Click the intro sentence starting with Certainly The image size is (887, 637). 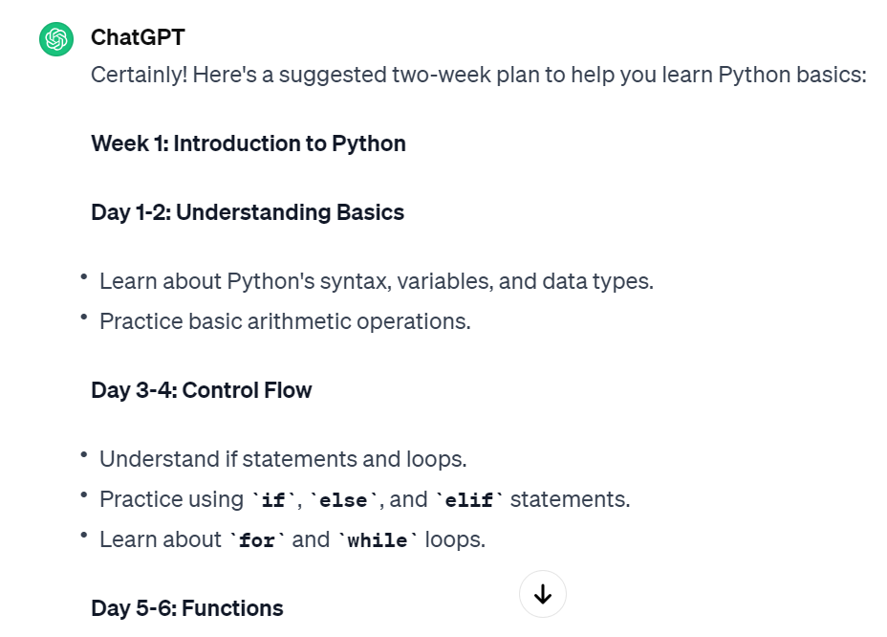[x=478, y=75]
